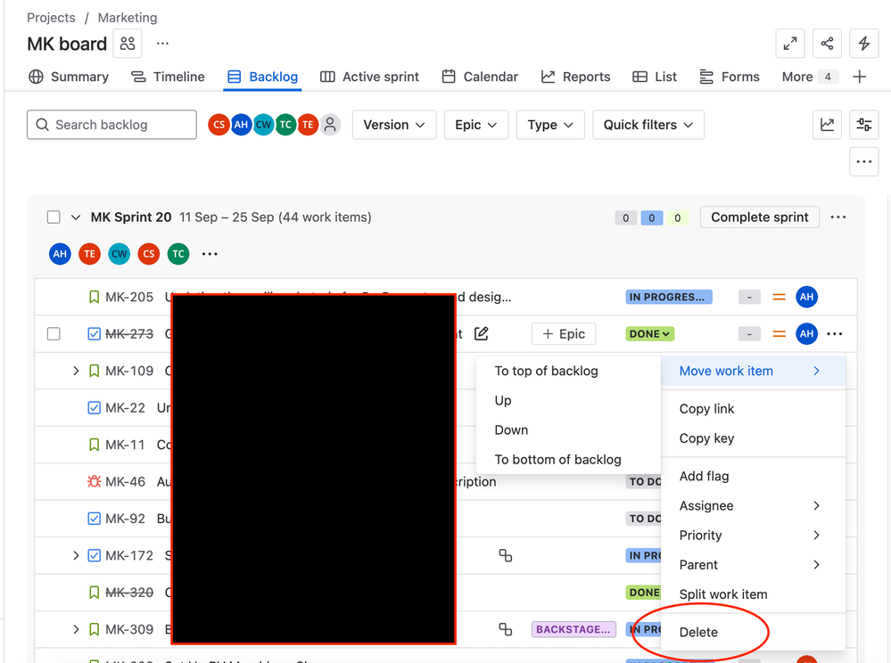Expand the Quick filters dropdown
Image resolution: width=891 pixels, height=663 pixels.
648,125
